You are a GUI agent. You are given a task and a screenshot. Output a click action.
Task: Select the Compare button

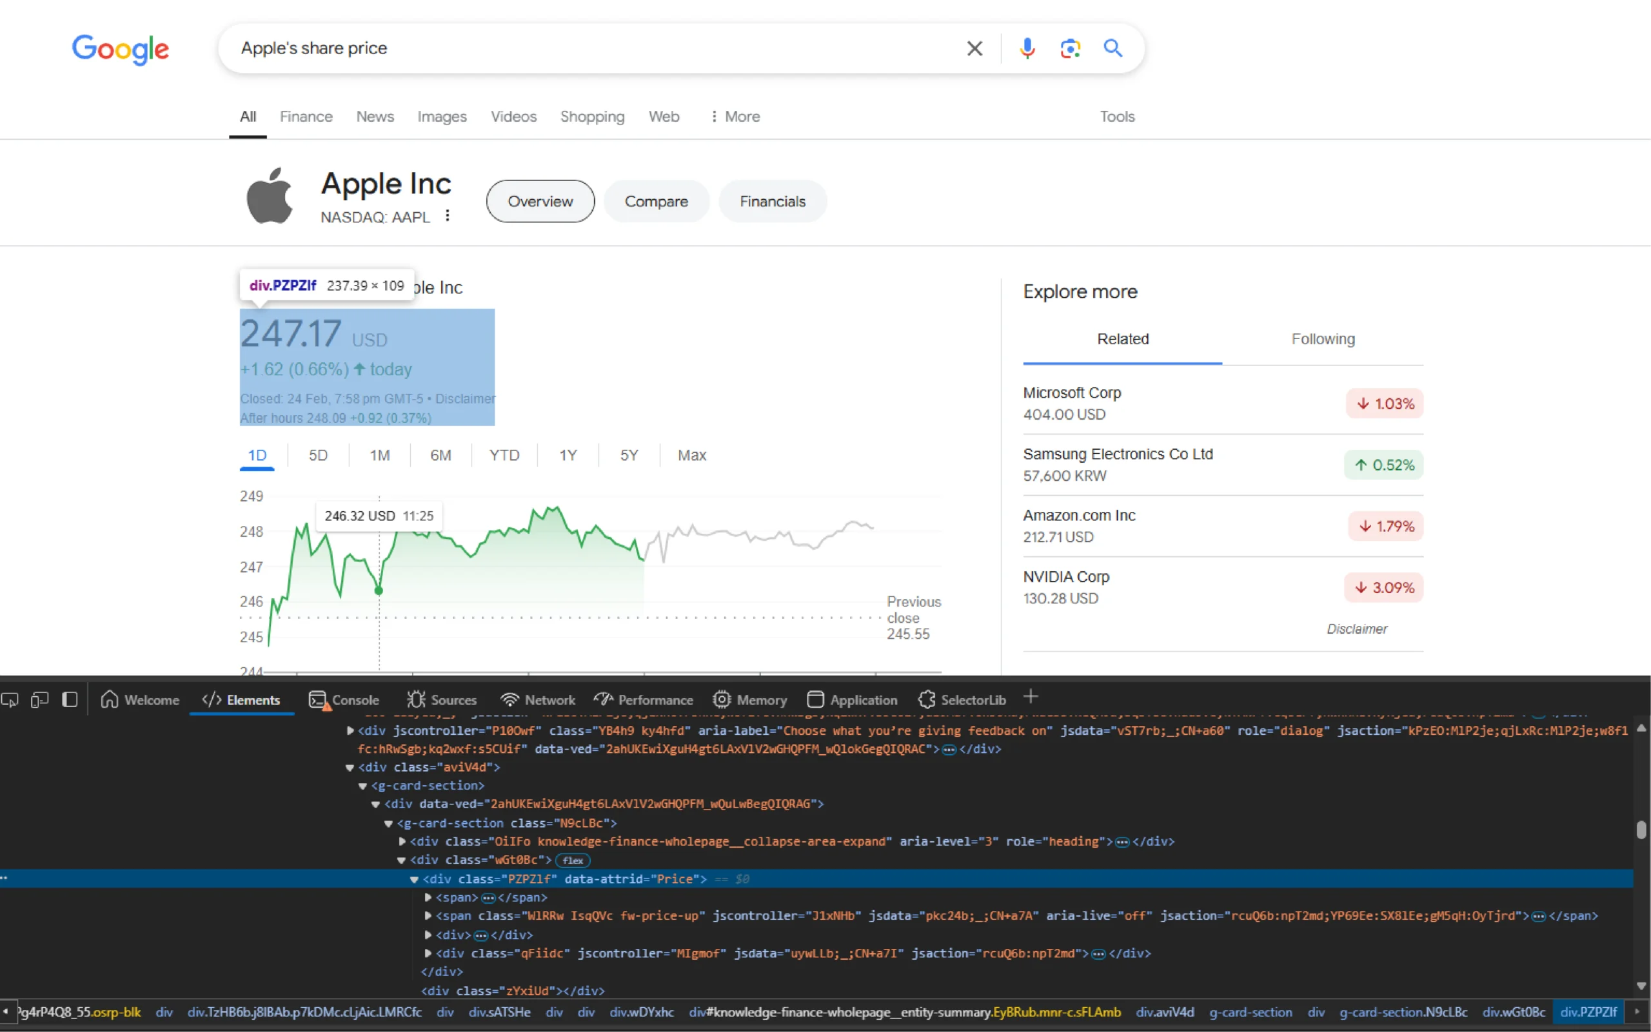click(x=656, y=201)
